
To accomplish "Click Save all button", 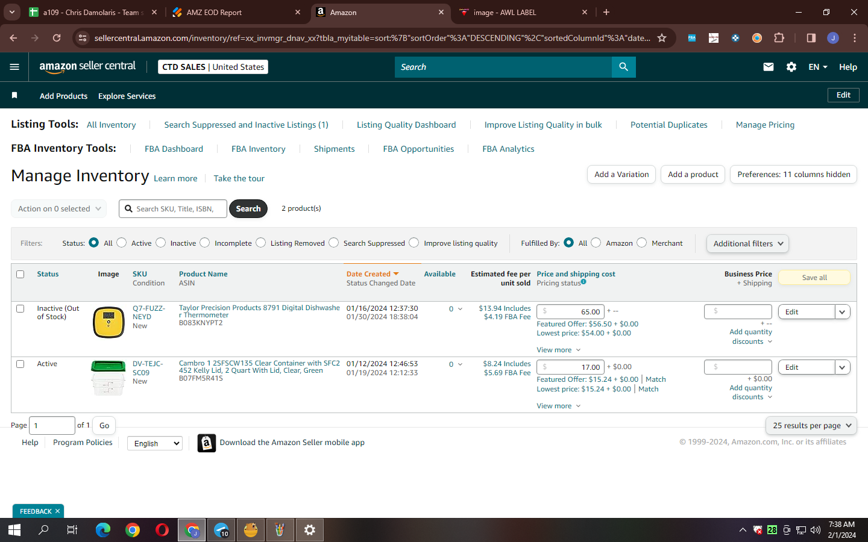I will pyautogui.click(x=814, y=278).
